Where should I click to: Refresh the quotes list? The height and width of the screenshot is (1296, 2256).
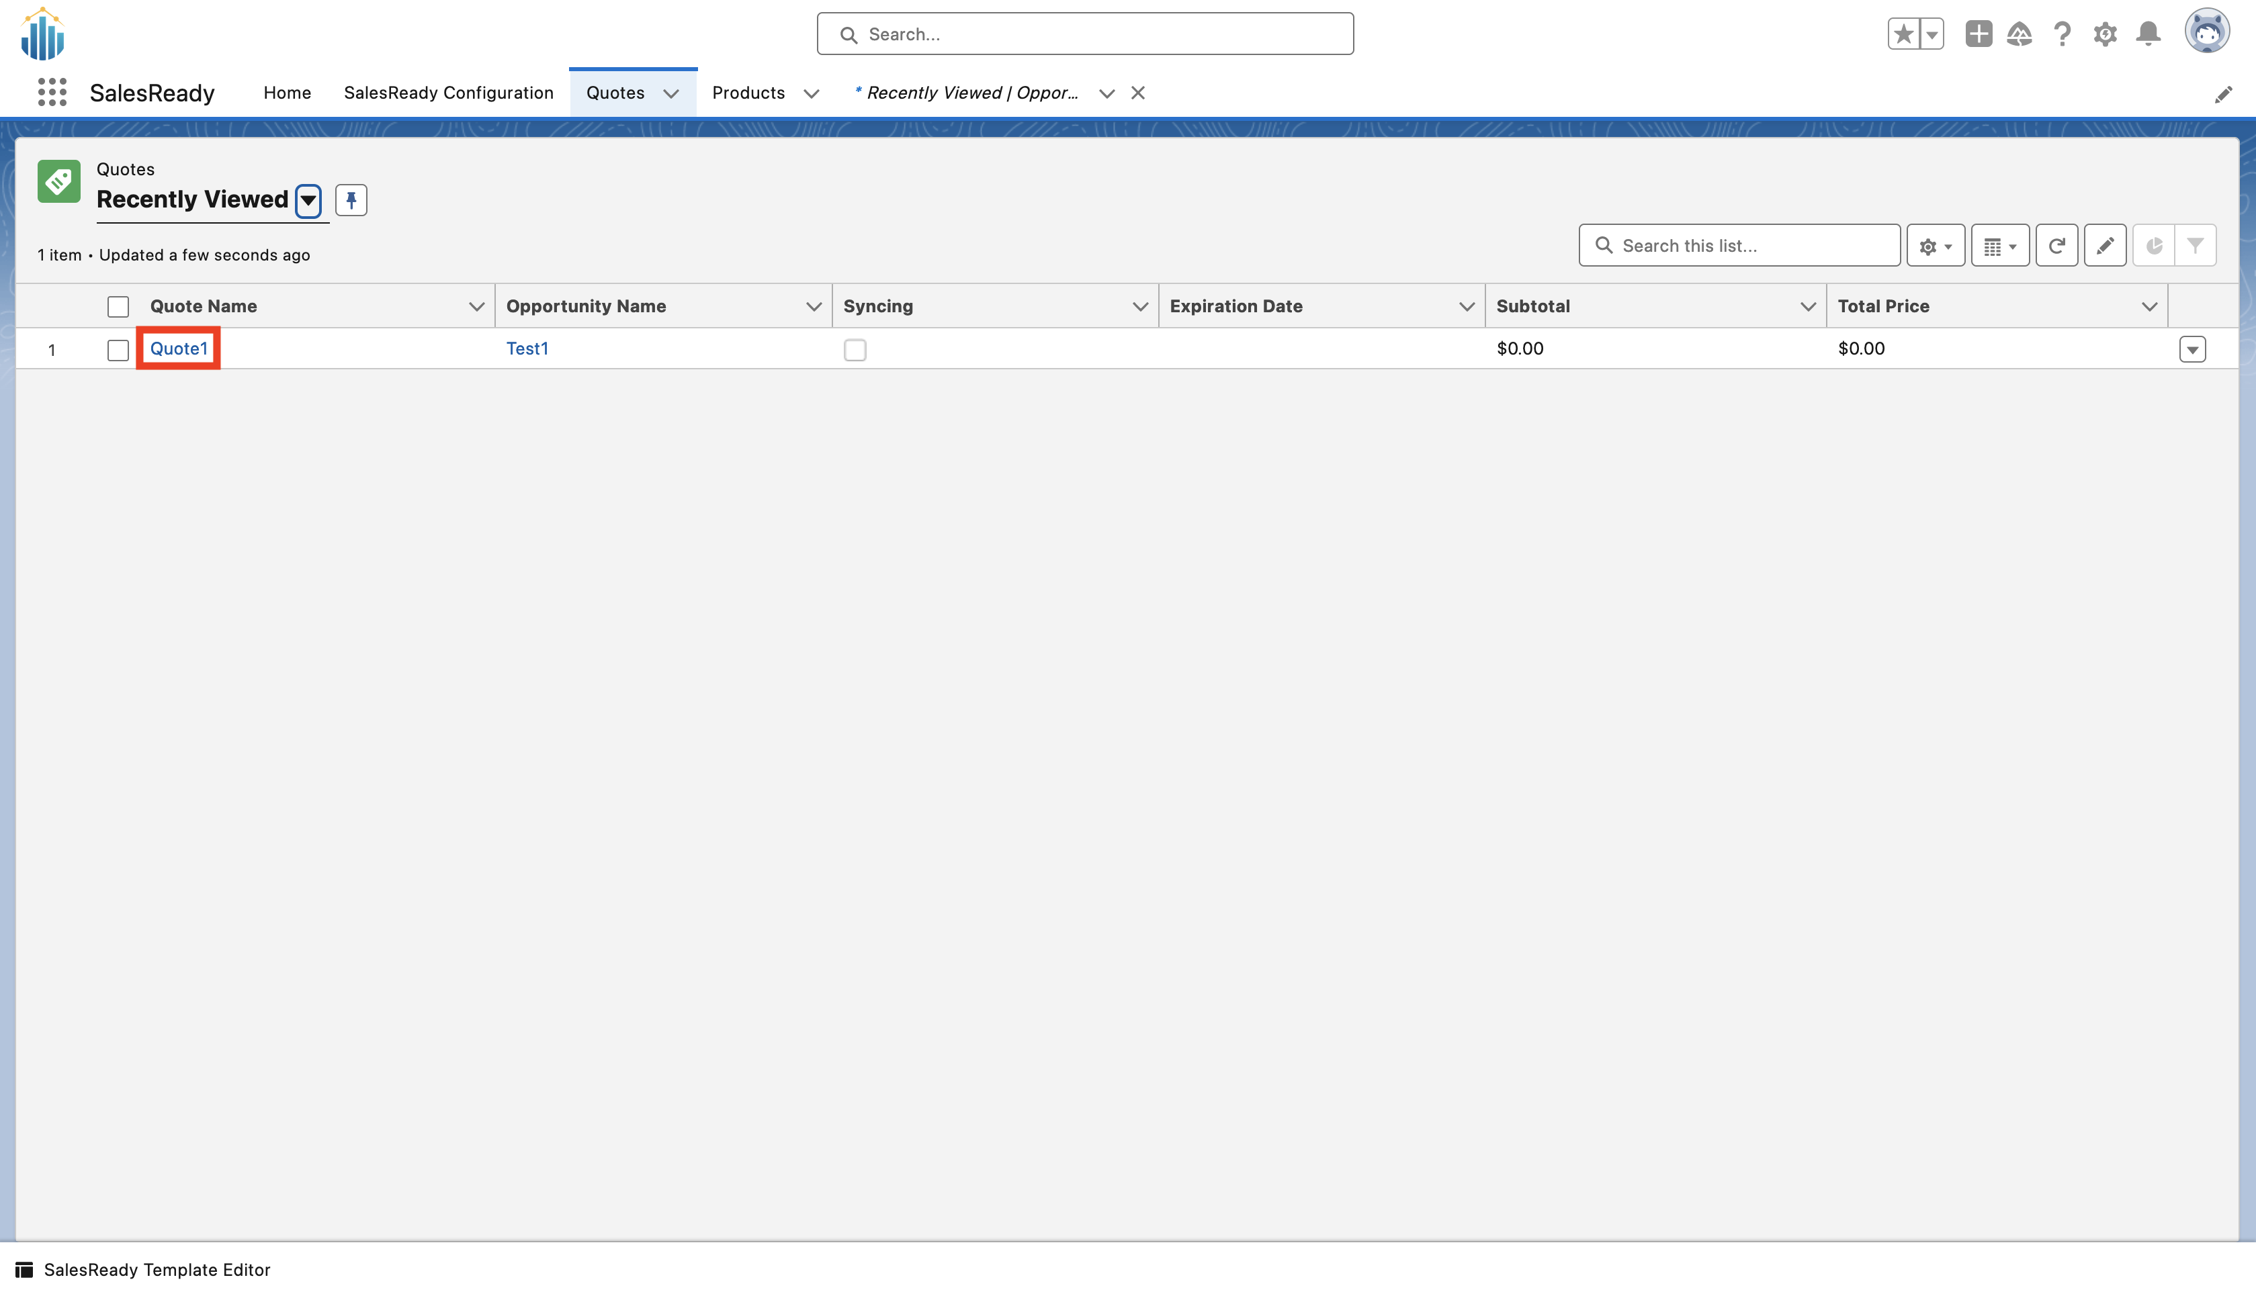point(2056,246)
